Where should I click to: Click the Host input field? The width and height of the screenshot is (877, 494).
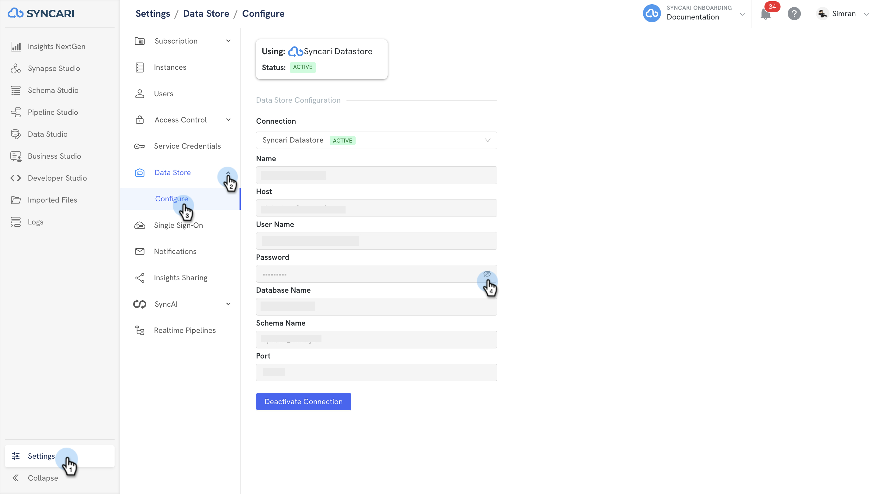[376, 208]
